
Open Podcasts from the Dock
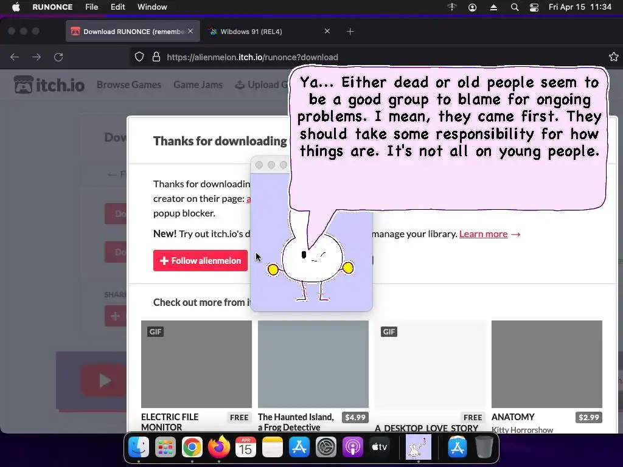(352, 447)
